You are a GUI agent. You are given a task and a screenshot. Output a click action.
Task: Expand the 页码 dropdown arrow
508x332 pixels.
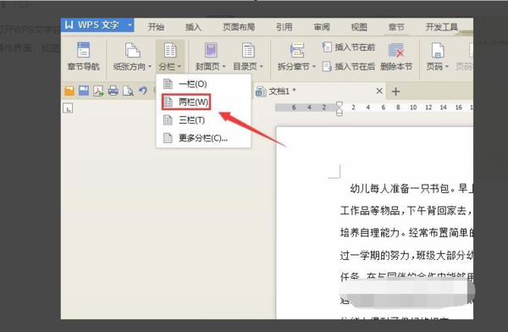click(x=447, y=67)
